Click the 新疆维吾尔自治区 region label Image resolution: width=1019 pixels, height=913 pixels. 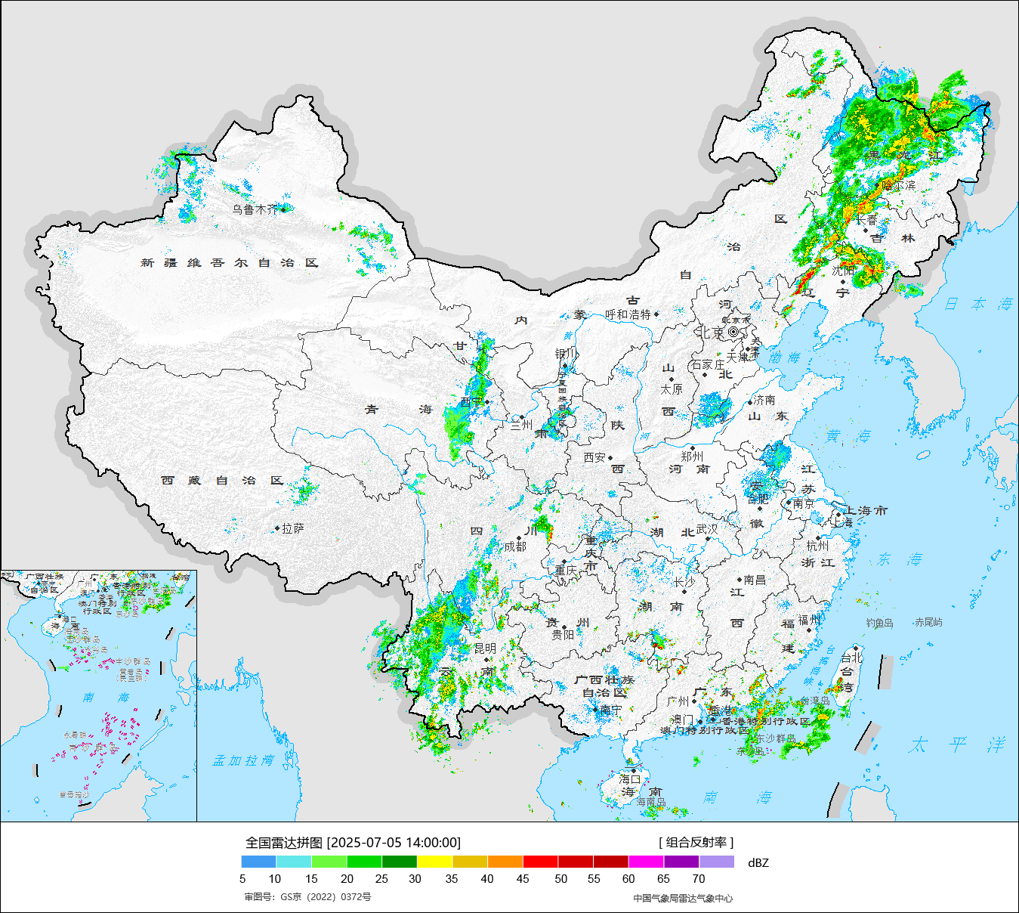230,263
